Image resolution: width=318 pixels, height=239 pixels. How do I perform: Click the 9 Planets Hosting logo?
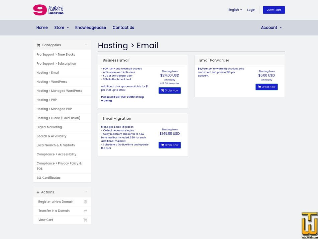48,10
